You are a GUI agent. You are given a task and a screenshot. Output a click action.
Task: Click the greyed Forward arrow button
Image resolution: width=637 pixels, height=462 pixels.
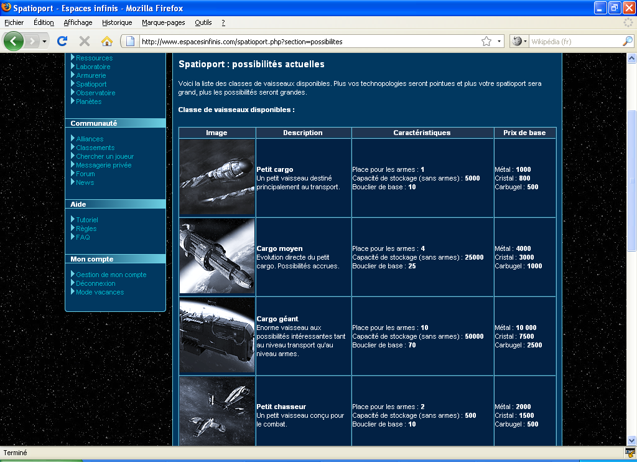32,41
